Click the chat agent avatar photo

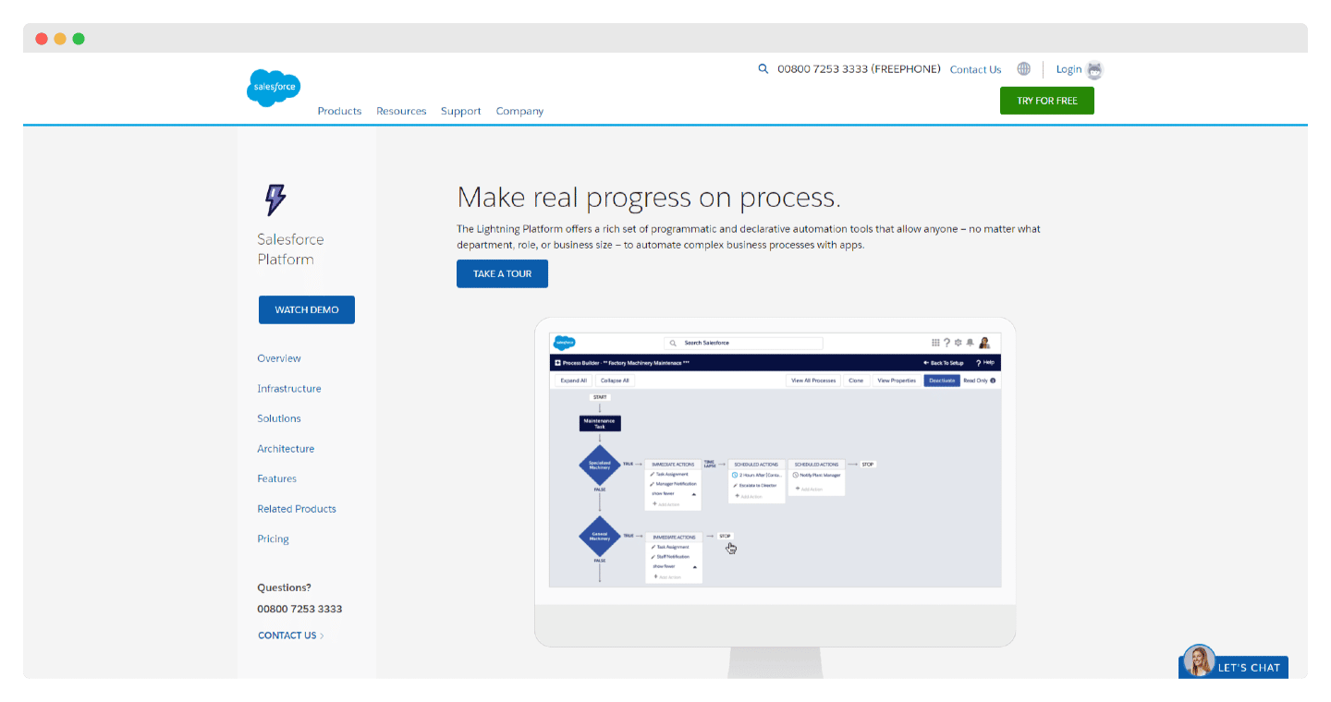click(x=1200, y=660)
